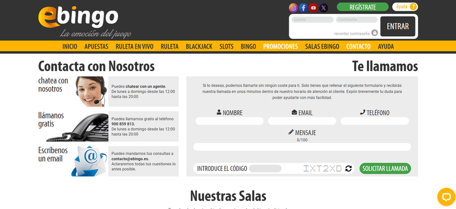Open SALAS EBINGO menu item

[x=322, y=47]
